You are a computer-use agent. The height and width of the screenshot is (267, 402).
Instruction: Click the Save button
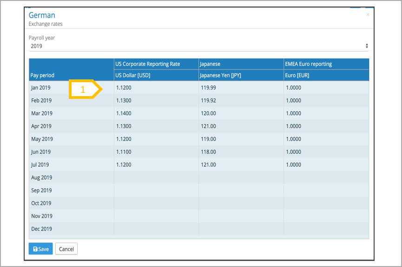click(40, 249)
